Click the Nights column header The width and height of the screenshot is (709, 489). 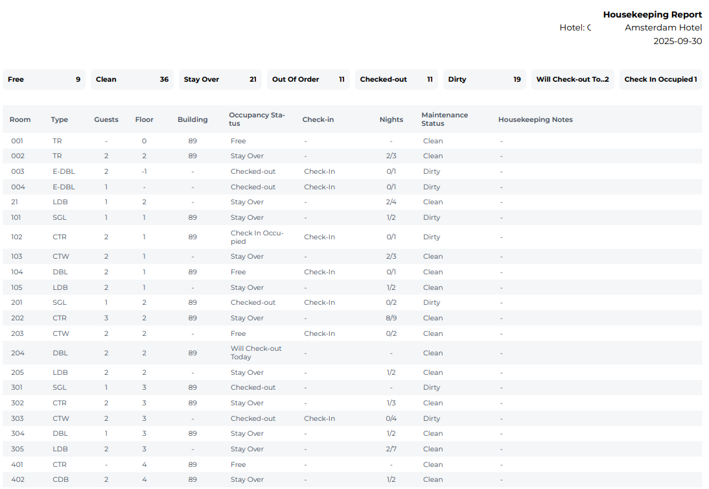[391, 119]
